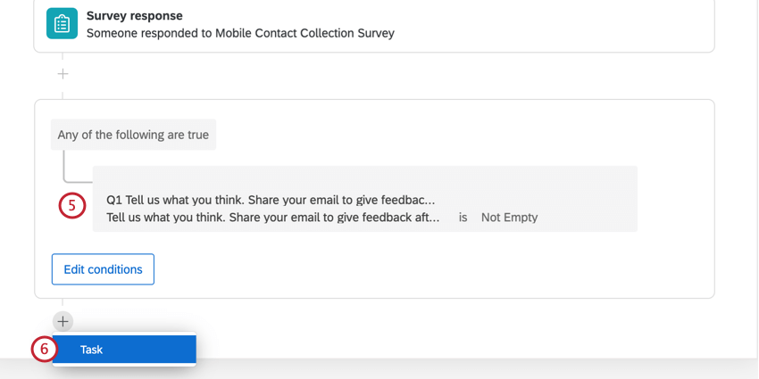The height and width of the screenshot is (379, 759).
Task: Click the red circled number 6 marker
Action: [x=45, y=349]
